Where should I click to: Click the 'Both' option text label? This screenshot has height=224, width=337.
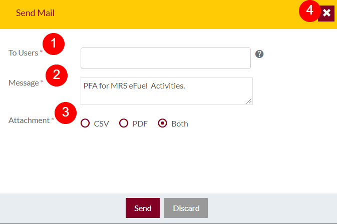tap(180, 124)
